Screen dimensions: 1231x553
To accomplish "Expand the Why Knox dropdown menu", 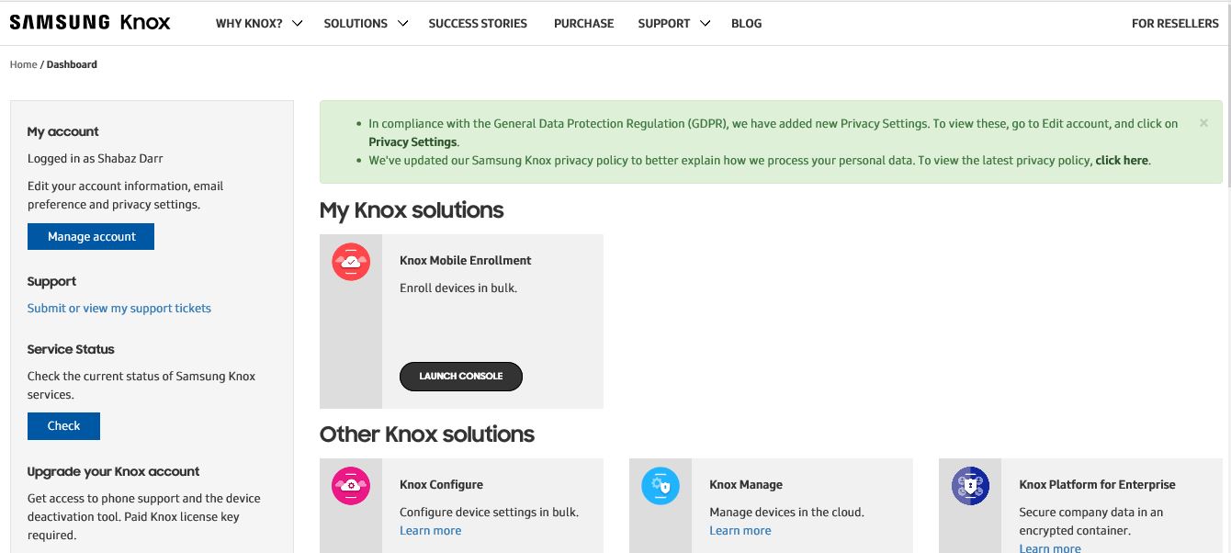I will [259, 24].
